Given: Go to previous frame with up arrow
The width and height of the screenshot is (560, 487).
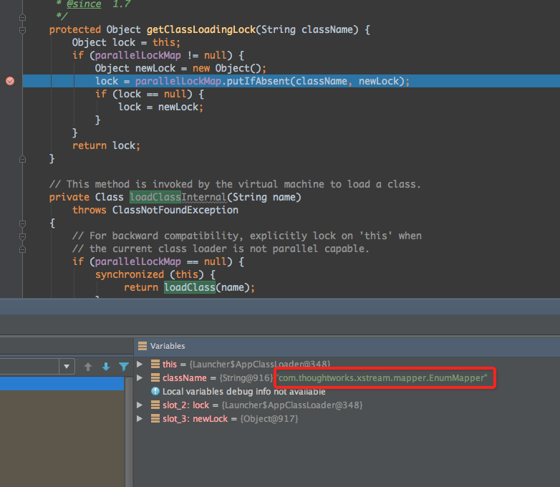Looking at the screenshot, I should click(88, 367).
